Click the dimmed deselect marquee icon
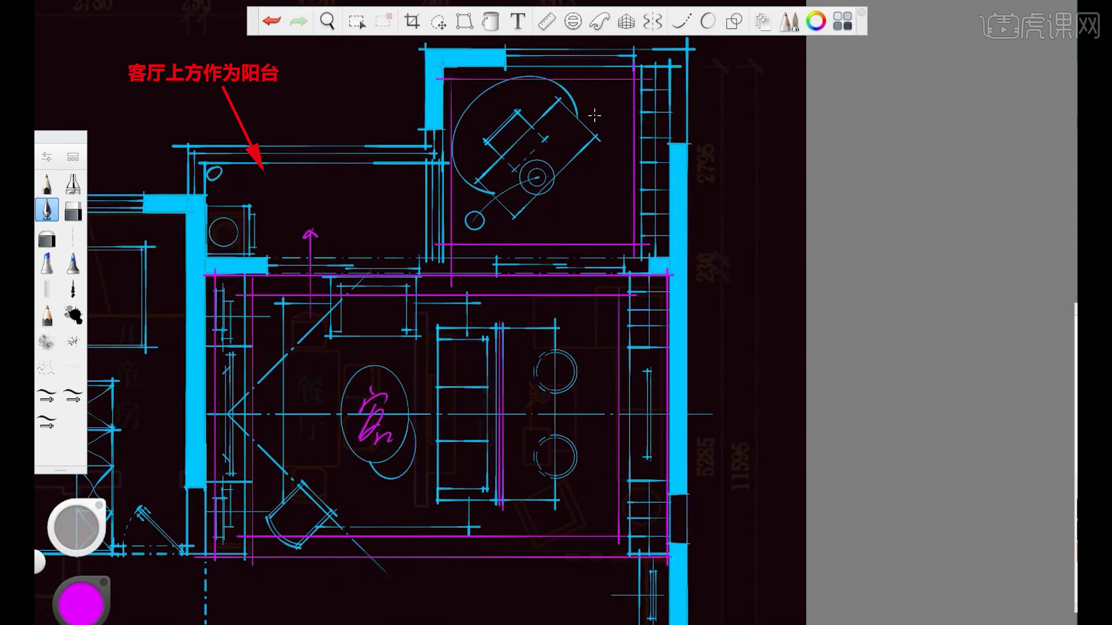Image resolution: width=1112 pixels, height=625 pixels. tap(383, 21)
